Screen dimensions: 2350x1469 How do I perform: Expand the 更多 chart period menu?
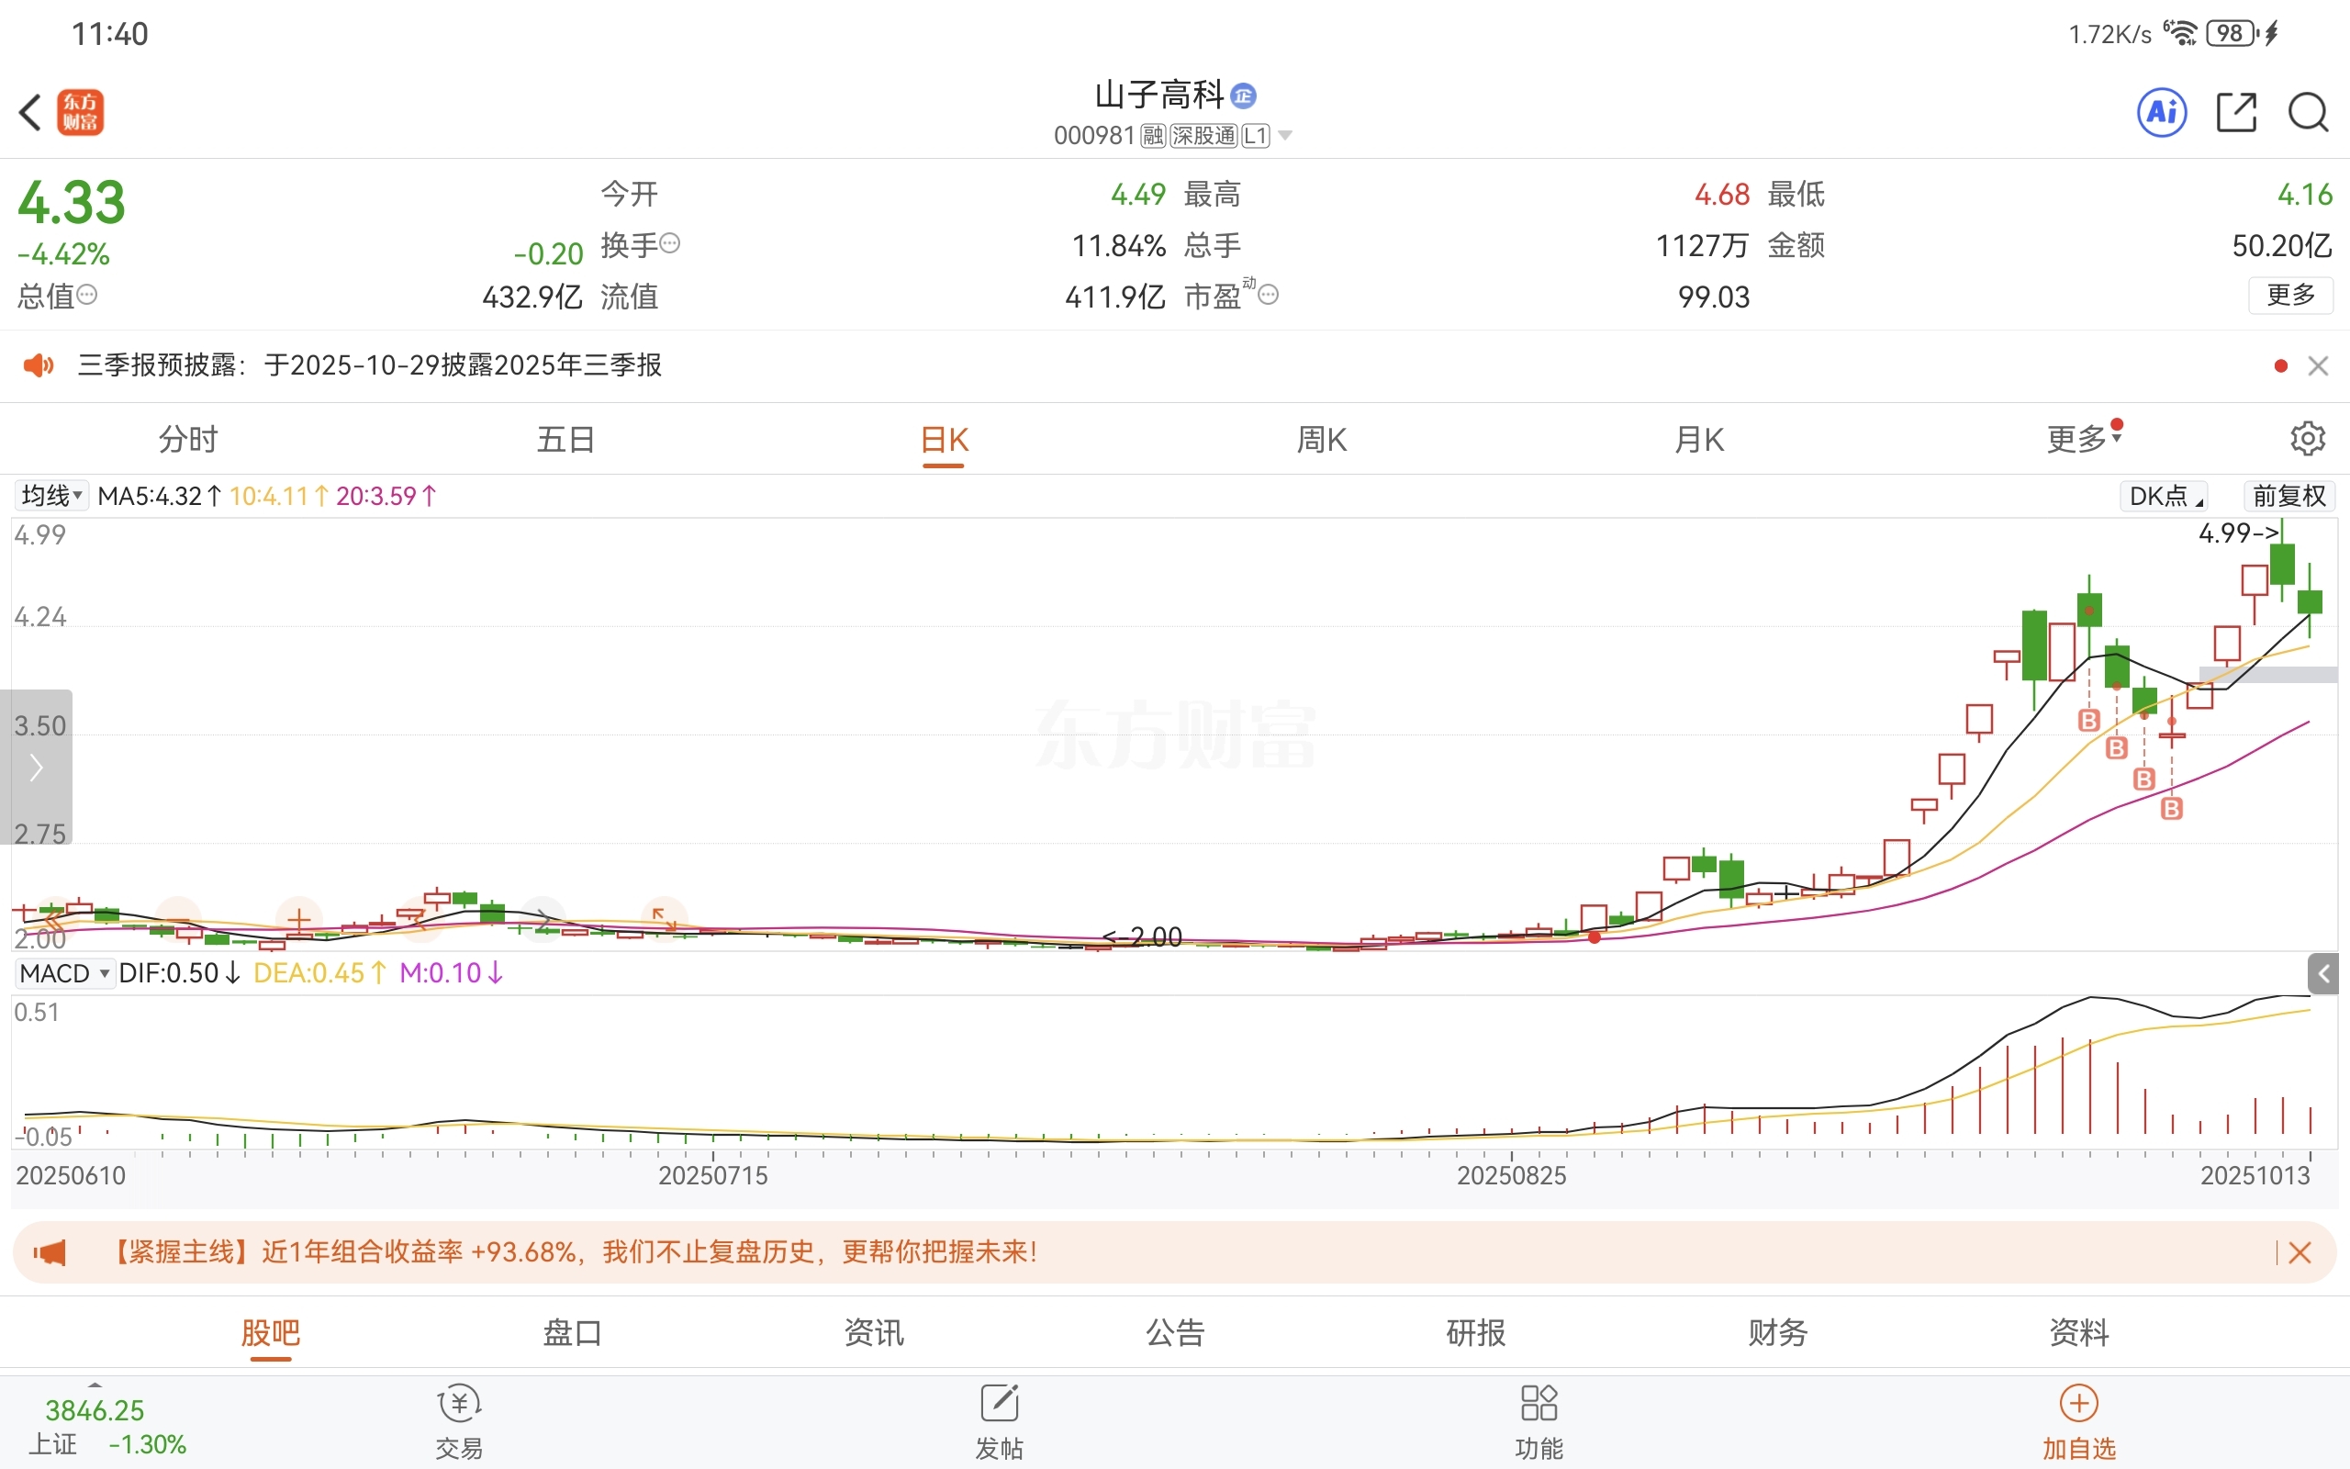click(2081, 439)
